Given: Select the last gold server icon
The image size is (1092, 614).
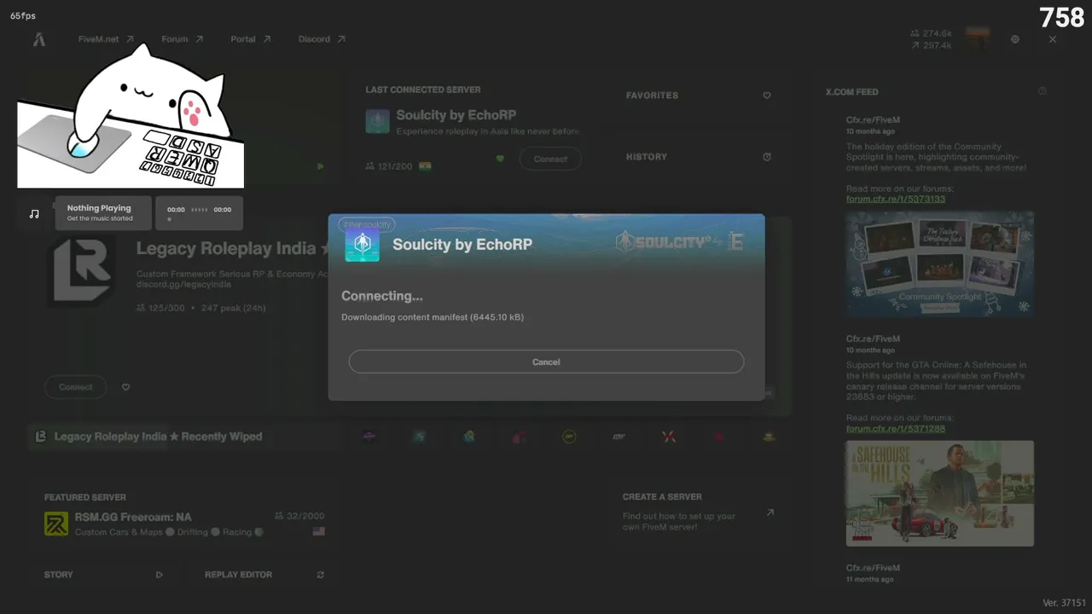Looking at the screenshot, I should tap(769, 437).
